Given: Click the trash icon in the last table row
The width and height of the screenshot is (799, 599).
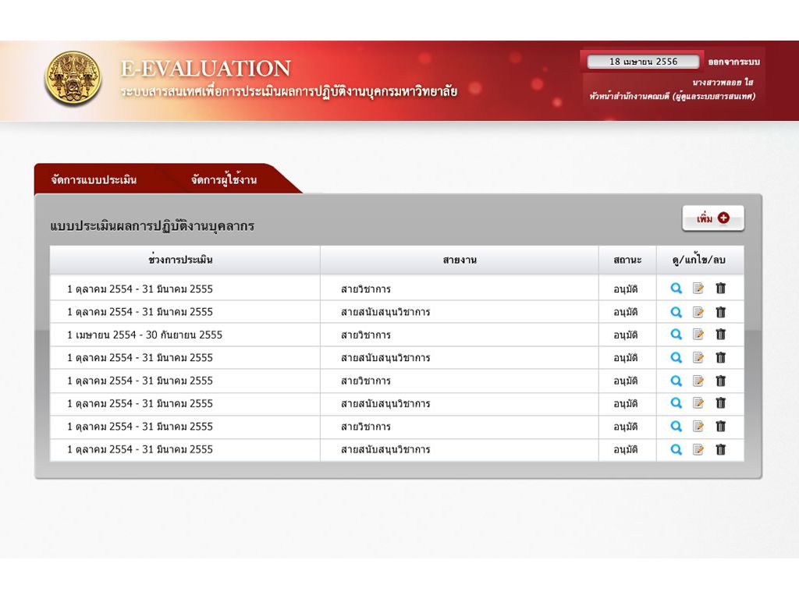Looking at the screenshot, I should (x=720, y=449).
